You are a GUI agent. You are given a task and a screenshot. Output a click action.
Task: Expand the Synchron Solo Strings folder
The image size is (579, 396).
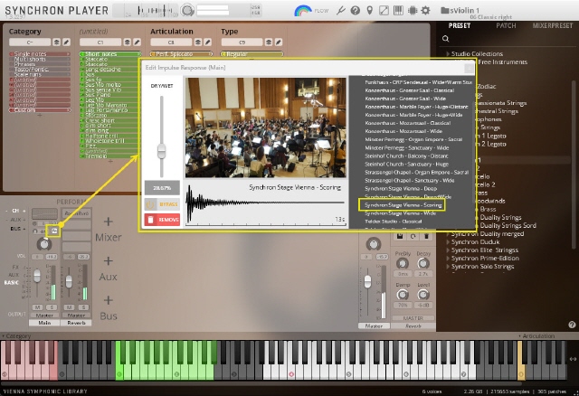[x=448, y=267]
